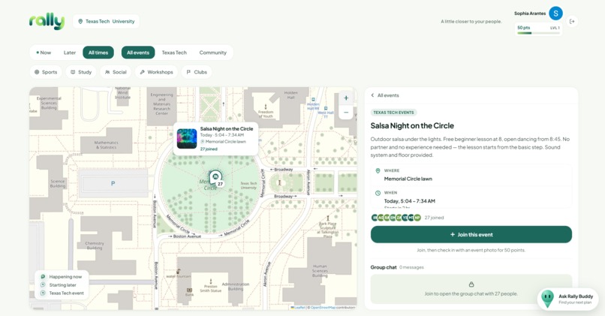Open the Sophia Arantes profile avatar
Screen dimensions: 605x316
pyautogui.click(x=555, y=14)
